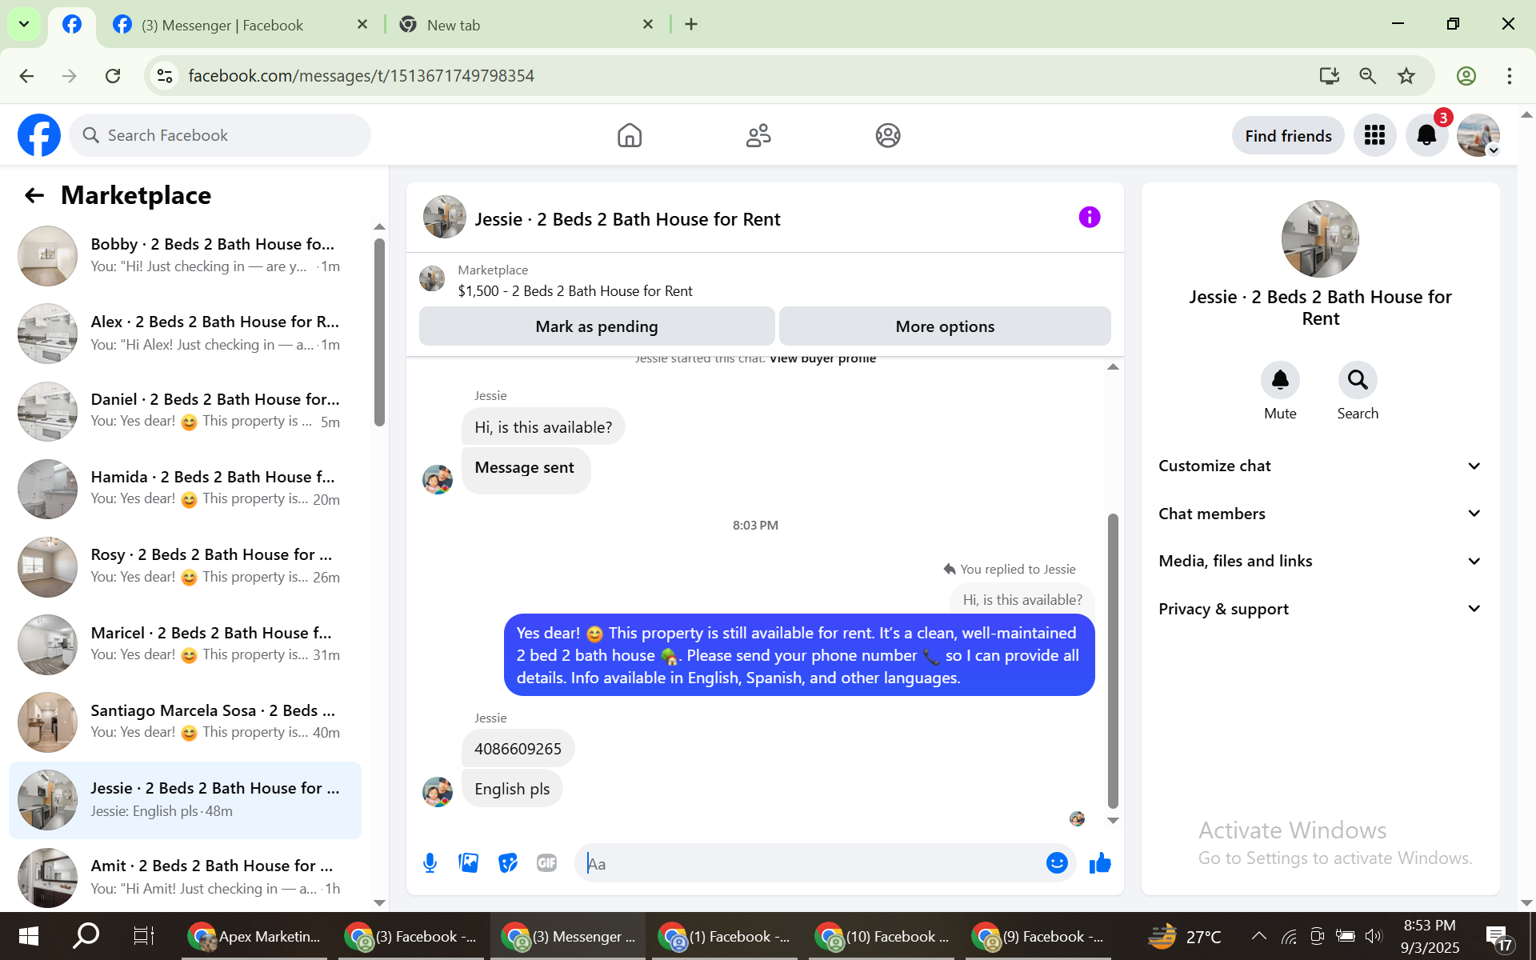Click the message thread scrollbar

click(x=1113, y=661)
